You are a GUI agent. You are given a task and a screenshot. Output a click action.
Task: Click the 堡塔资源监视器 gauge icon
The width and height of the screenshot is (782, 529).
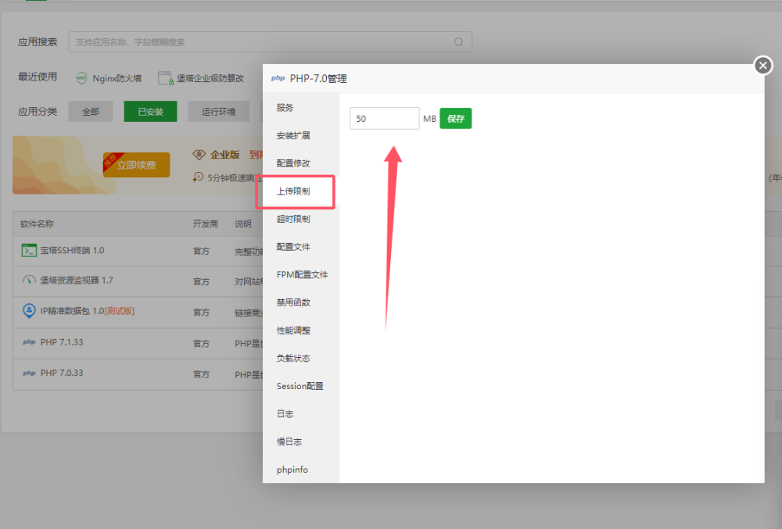coord(29,280)
